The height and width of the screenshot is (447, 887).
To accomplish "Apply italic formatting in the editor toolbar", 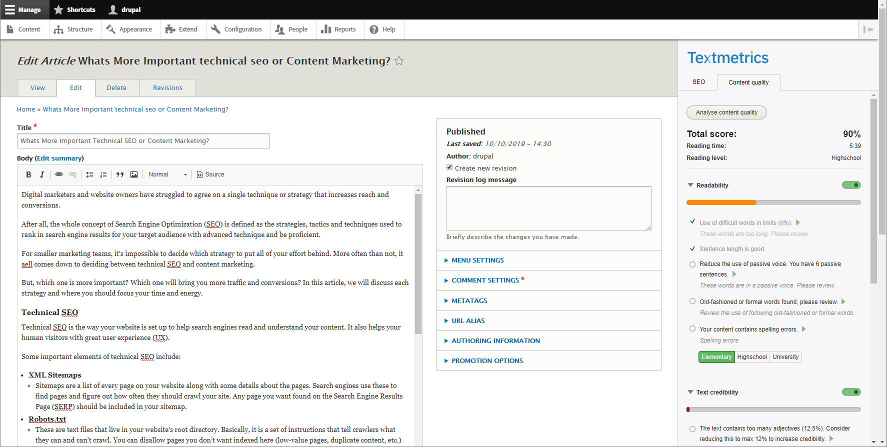I will click(x=42, y=174).
